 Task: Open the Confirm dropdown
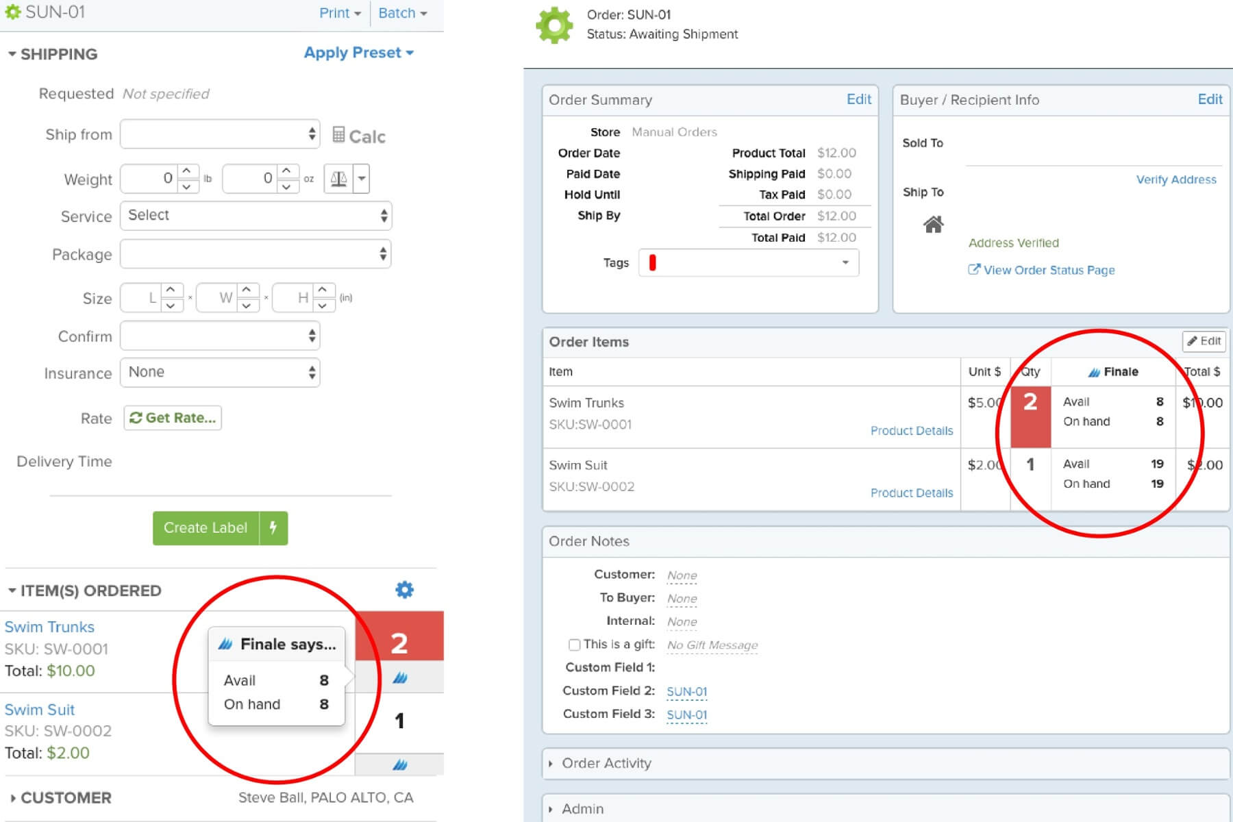click(220, 336)
